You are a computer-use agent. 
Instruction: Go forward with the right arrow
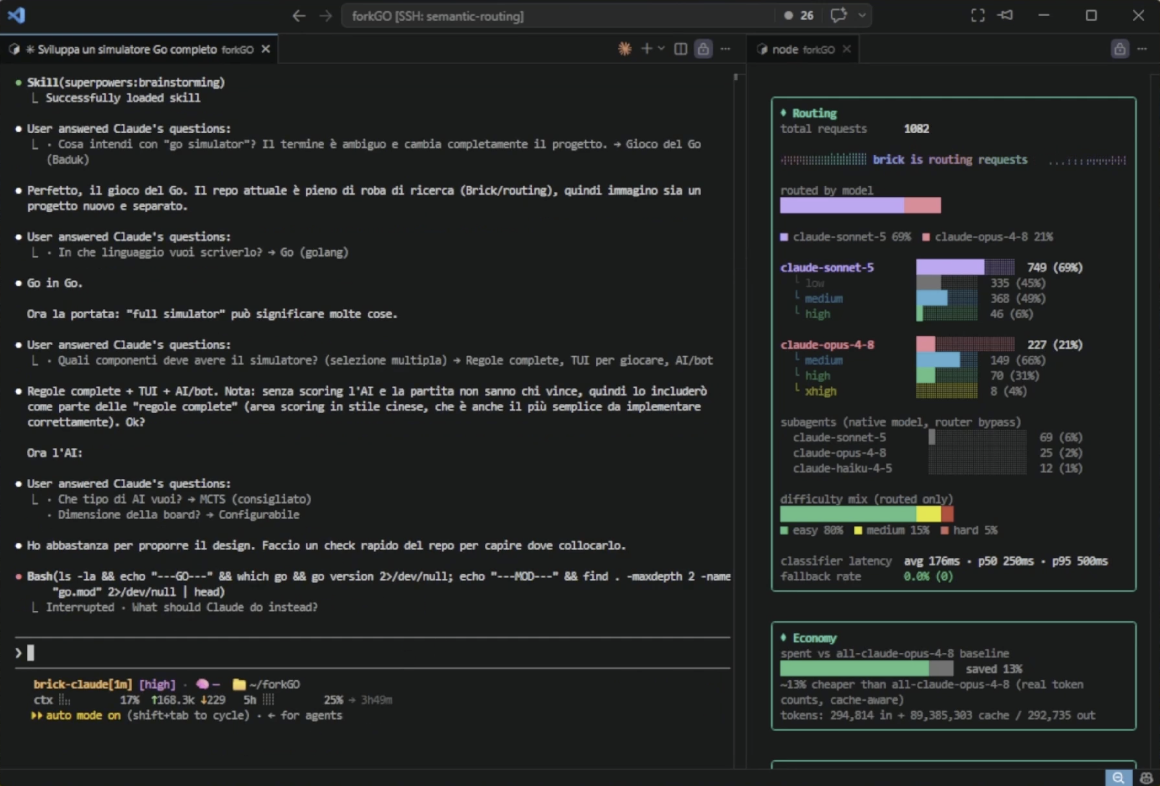326,16
